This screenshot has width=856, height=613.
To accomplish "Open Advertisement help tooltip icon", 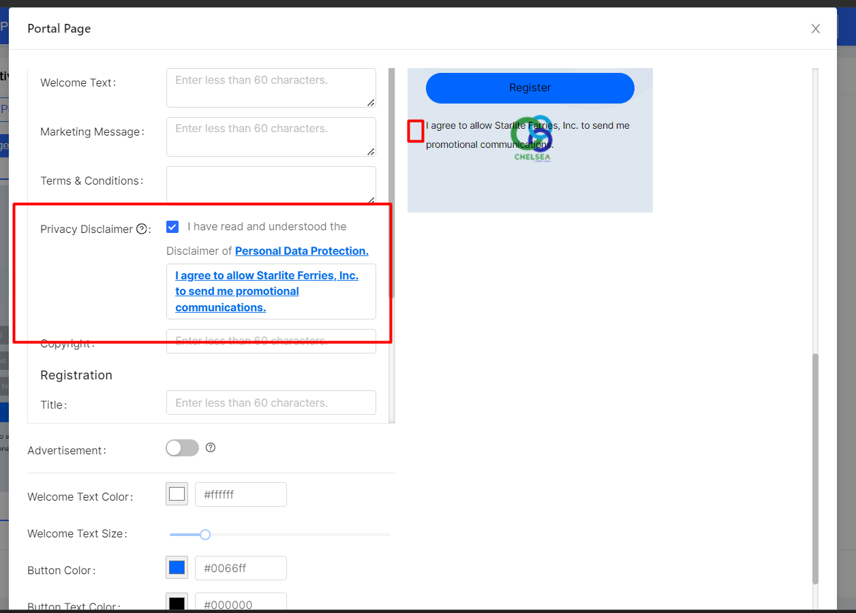I will pyautogui.click(x=211, y=447).
